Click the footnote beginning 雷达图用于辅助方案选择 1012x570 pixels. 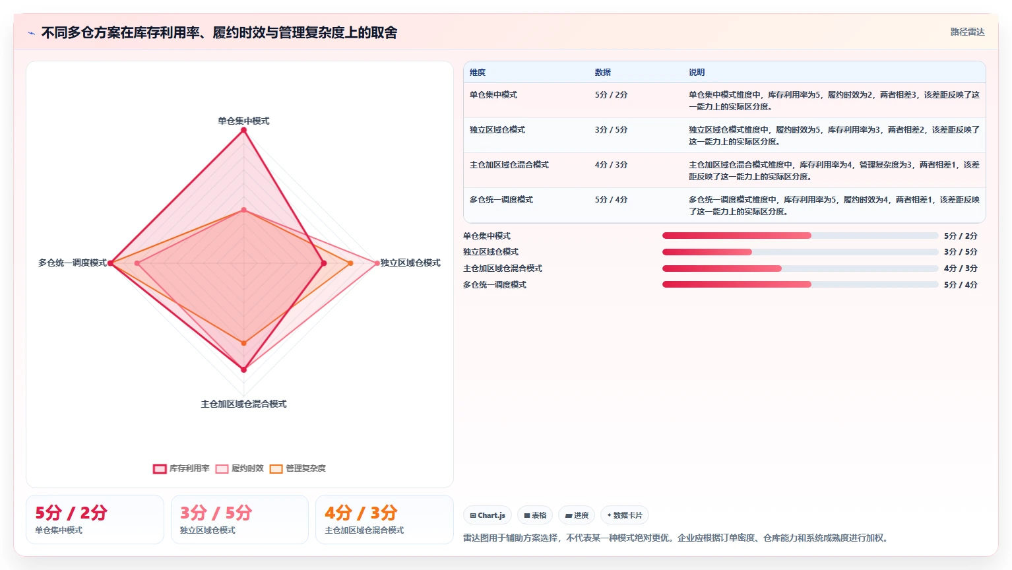tap(677, 538)
